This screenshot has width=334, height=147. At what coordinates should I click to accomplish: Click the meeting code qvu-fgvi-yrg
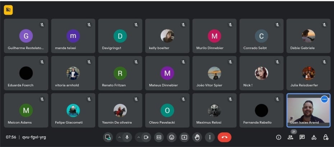pos(34,137)
